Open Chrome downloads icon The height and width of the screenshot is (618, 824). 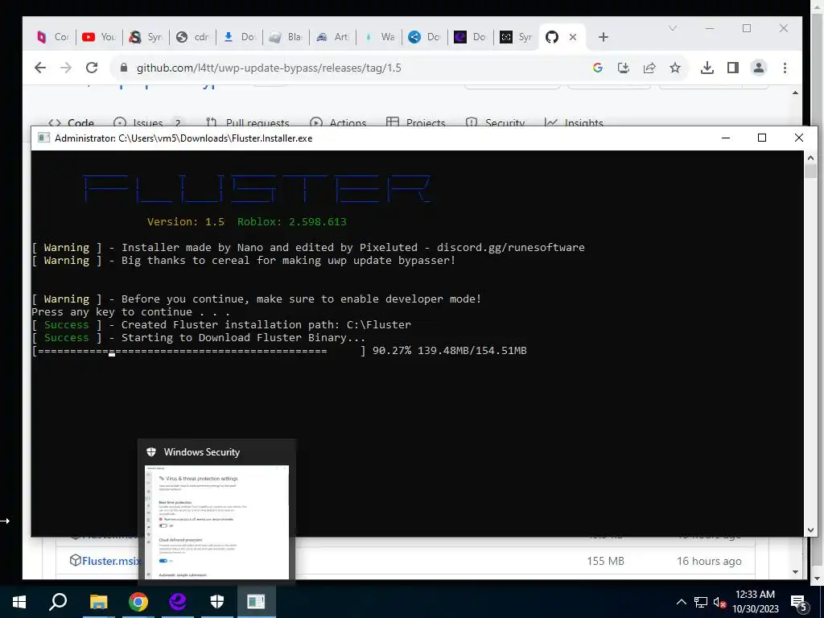[707, 68]
